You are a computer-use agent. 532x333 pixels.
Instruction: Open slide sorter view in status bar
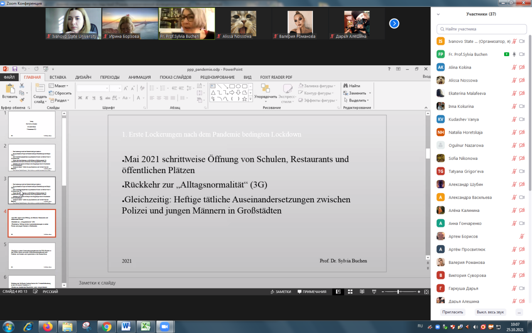(350, 292)
